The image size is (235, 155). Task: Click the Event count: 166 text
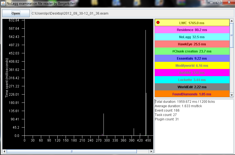167,110
